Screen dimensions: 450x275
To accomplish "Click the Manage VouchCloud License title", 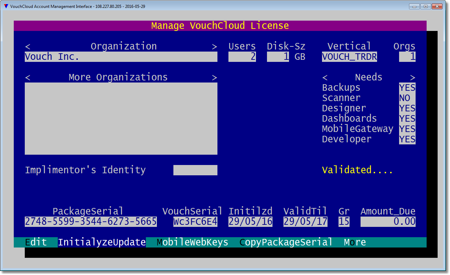I will click(x=220, y=26).
